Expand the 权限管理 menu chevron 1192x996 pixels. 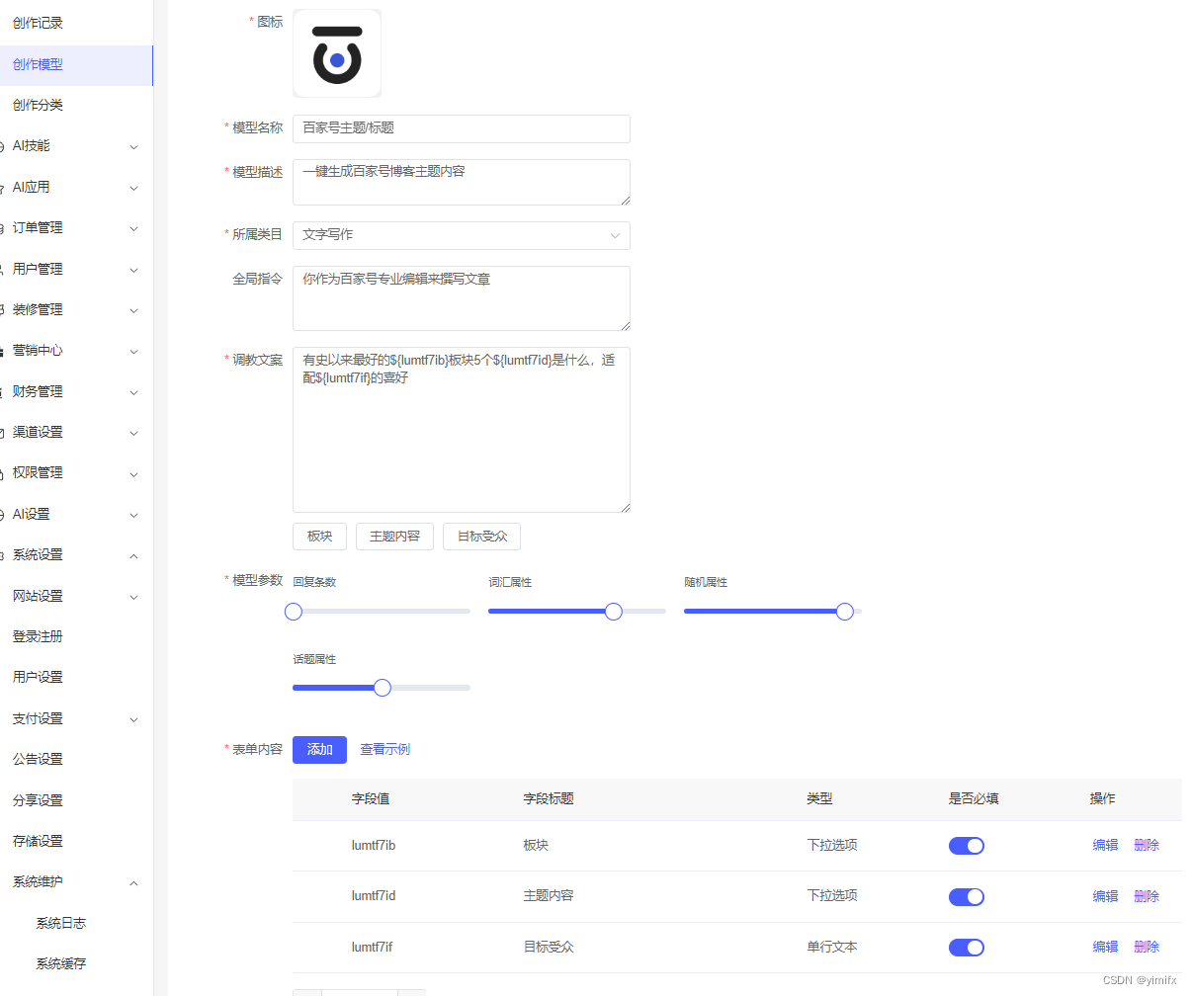pyautogui.click(x=134, y=473)
